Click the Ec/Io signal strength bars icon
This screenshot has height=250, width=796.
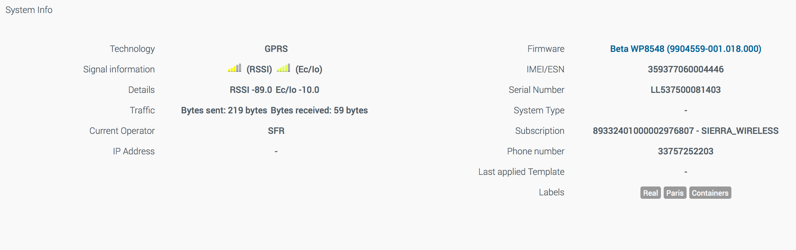pos(283,68)
